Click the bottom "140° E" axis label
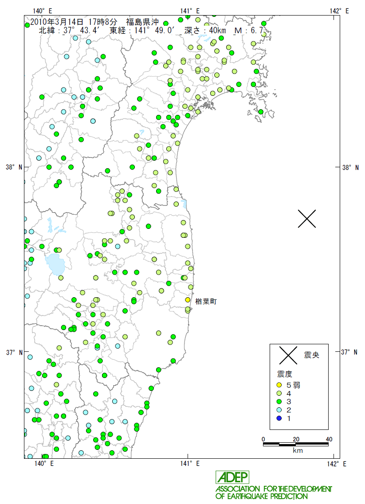 [44, 464]
